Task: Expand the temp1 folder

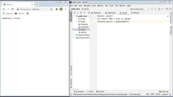Action: 76,19
